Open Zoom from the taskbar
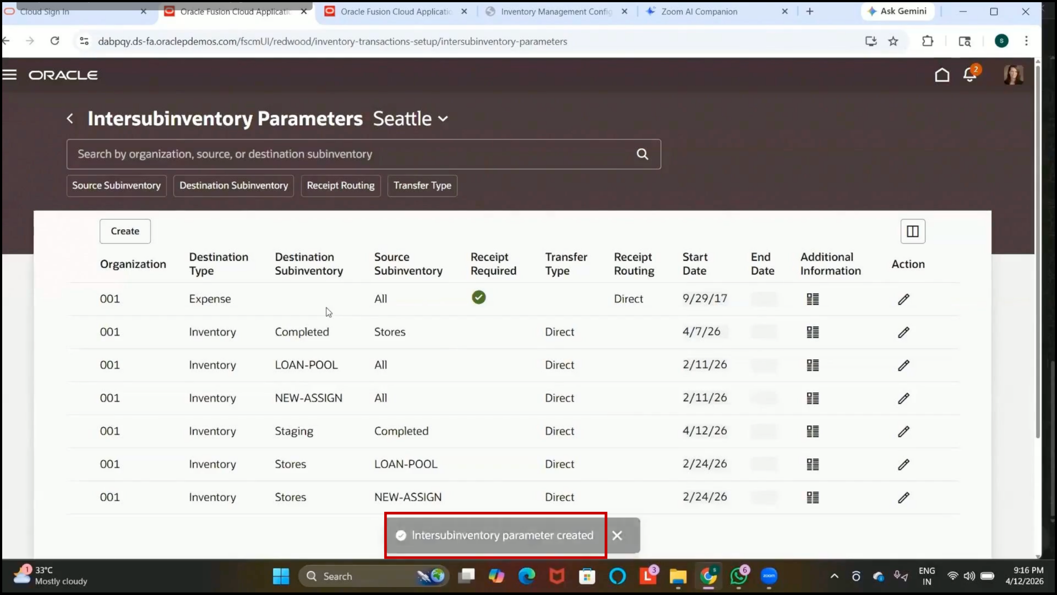1057x595 pixels. coord(769,576)
